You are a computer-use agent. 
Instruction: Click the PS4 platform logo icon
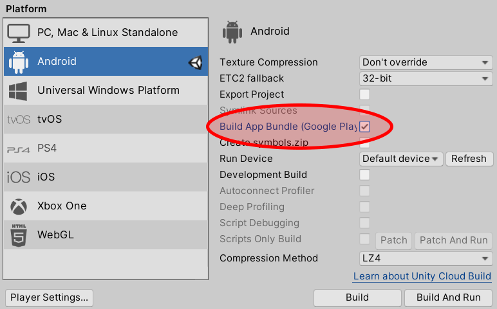pos(18,148)
